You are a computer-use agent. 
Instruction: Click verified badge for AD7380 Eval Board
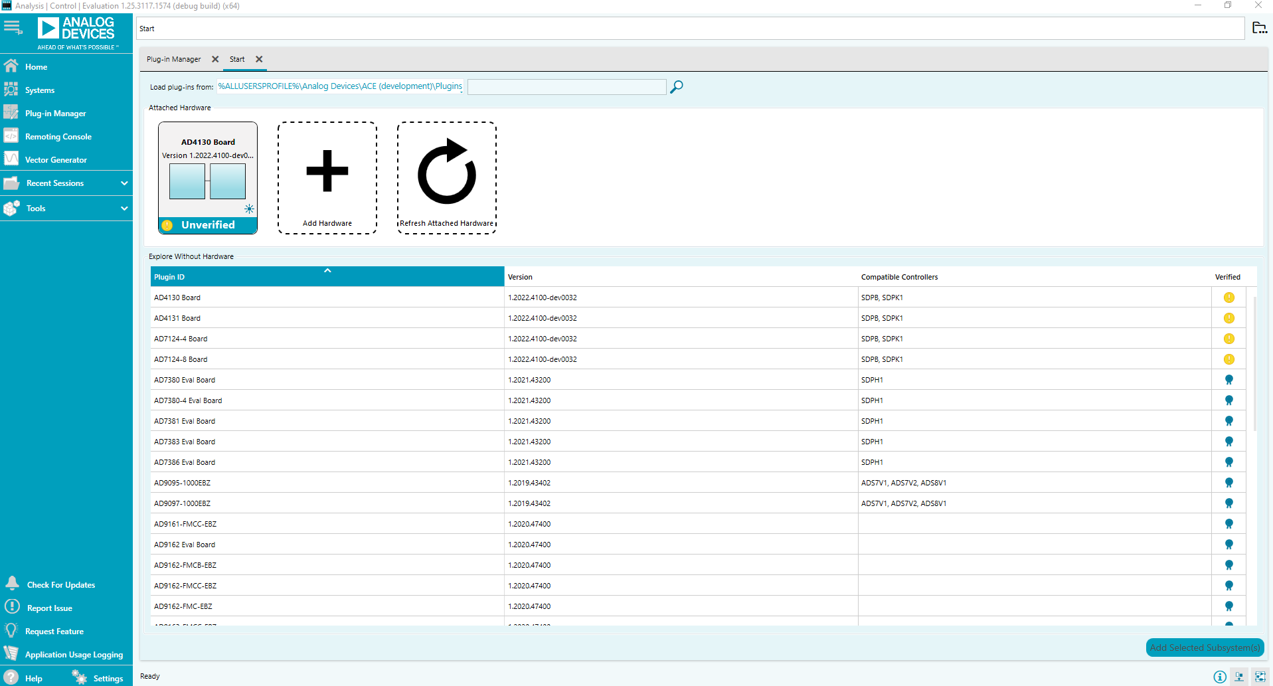point(1229,380)
